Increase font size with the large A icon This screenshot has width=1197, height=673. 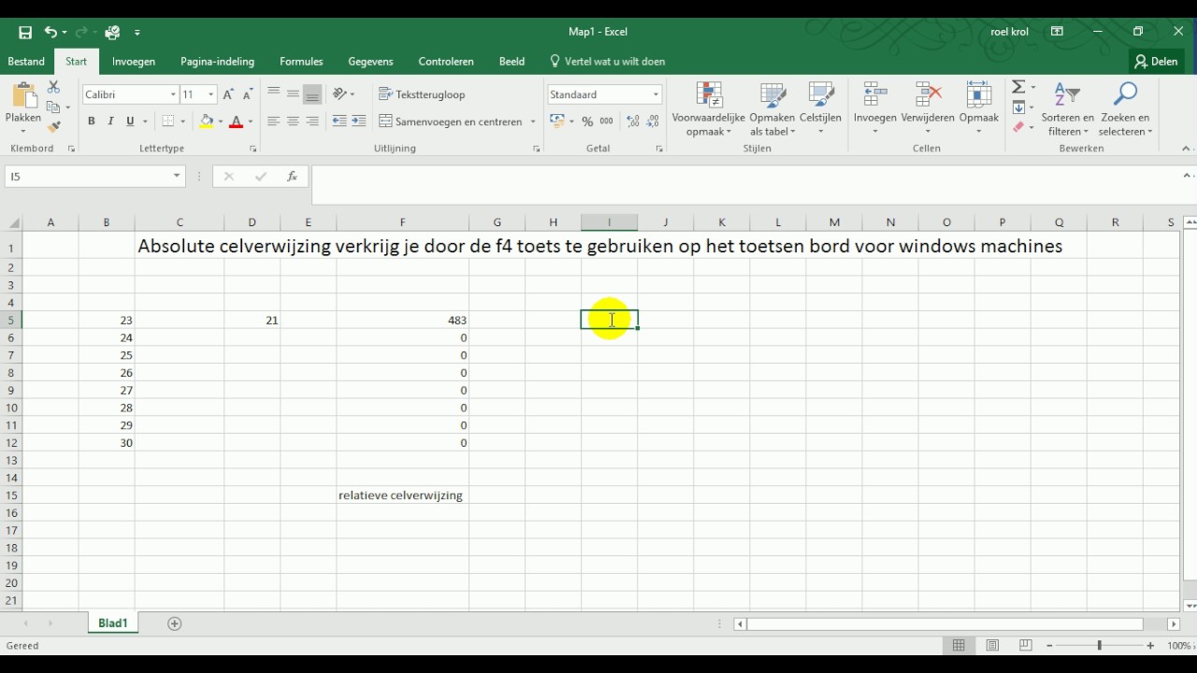229,94
